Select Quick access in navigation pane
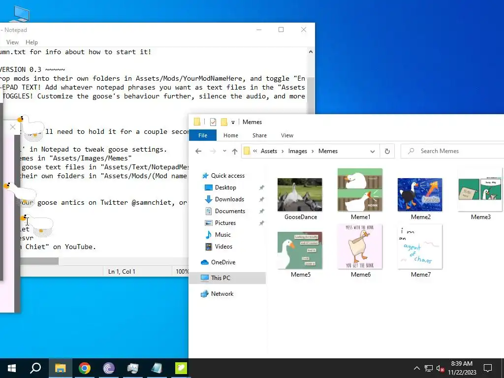The image size is (504, 378). pos(227,176)
